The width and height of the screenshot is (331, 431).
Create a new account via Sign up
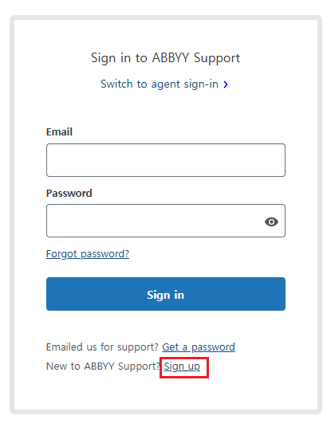coord(182,366)
